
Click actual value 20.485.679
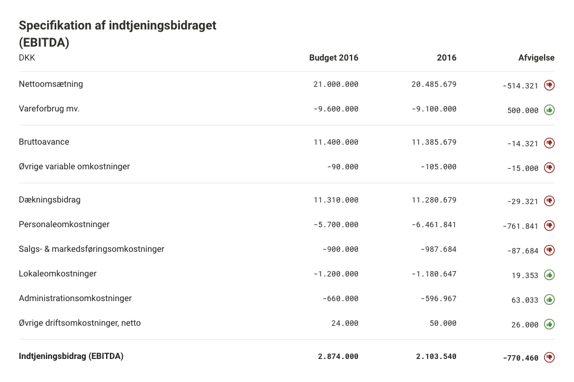[x=434, y=84]
